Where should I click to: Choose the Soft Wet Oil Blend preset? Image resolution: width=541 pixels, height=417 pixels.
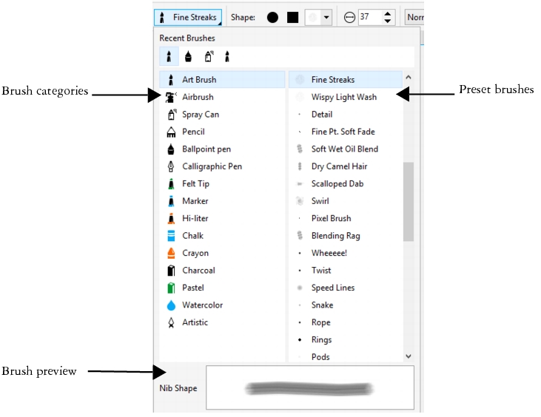click(344, 149)
